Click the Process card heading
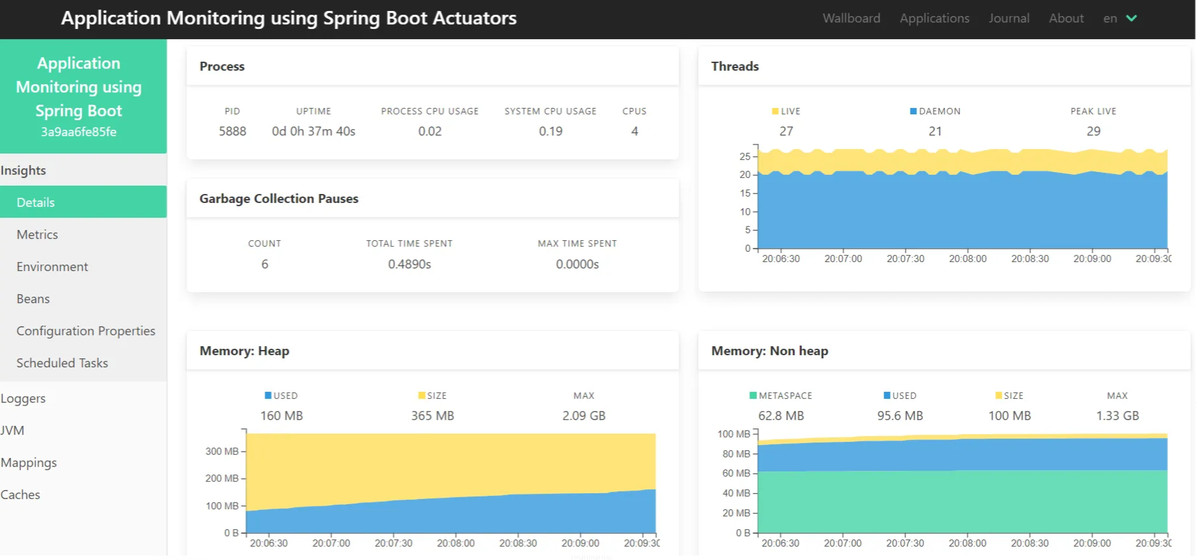This screenshot has width=1197, height=560. pos(222,66)
